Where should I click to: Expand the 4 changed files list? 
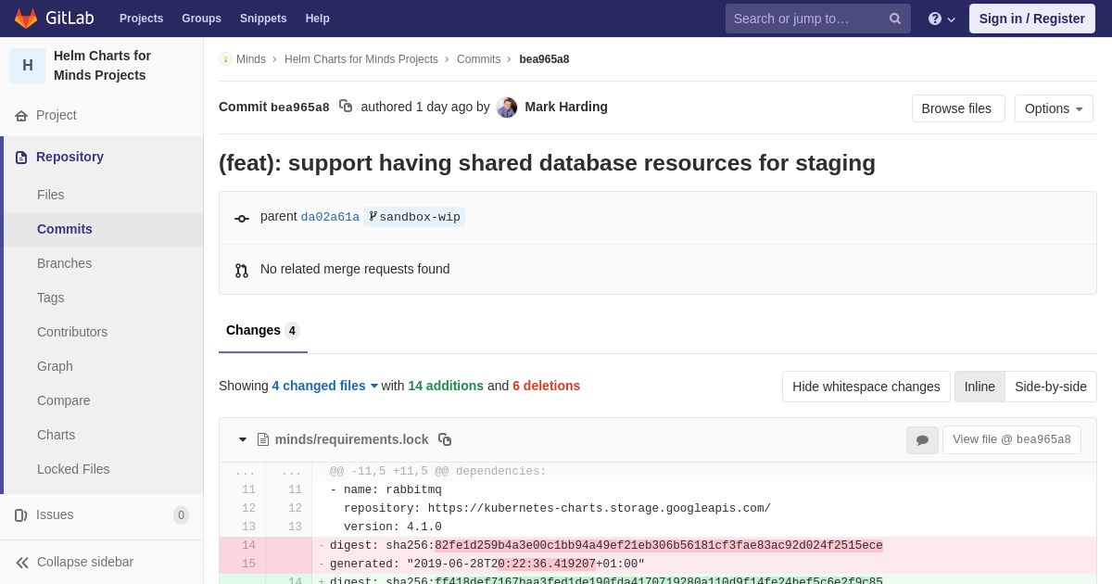pos(324,386)
